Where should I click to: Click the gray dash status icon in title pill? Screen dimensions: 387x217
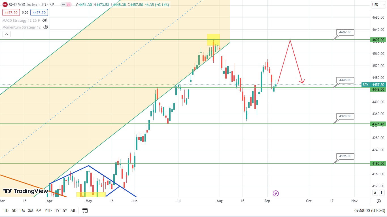click(x=64, y=5)
